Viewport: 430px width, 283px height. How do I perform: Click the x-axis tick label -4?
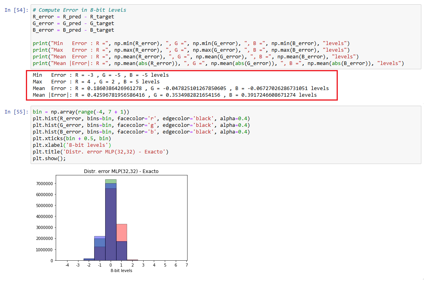[67, 265]
